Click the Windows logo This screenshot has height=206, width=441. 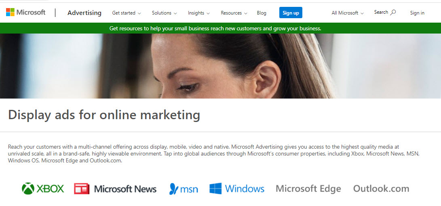237,189
